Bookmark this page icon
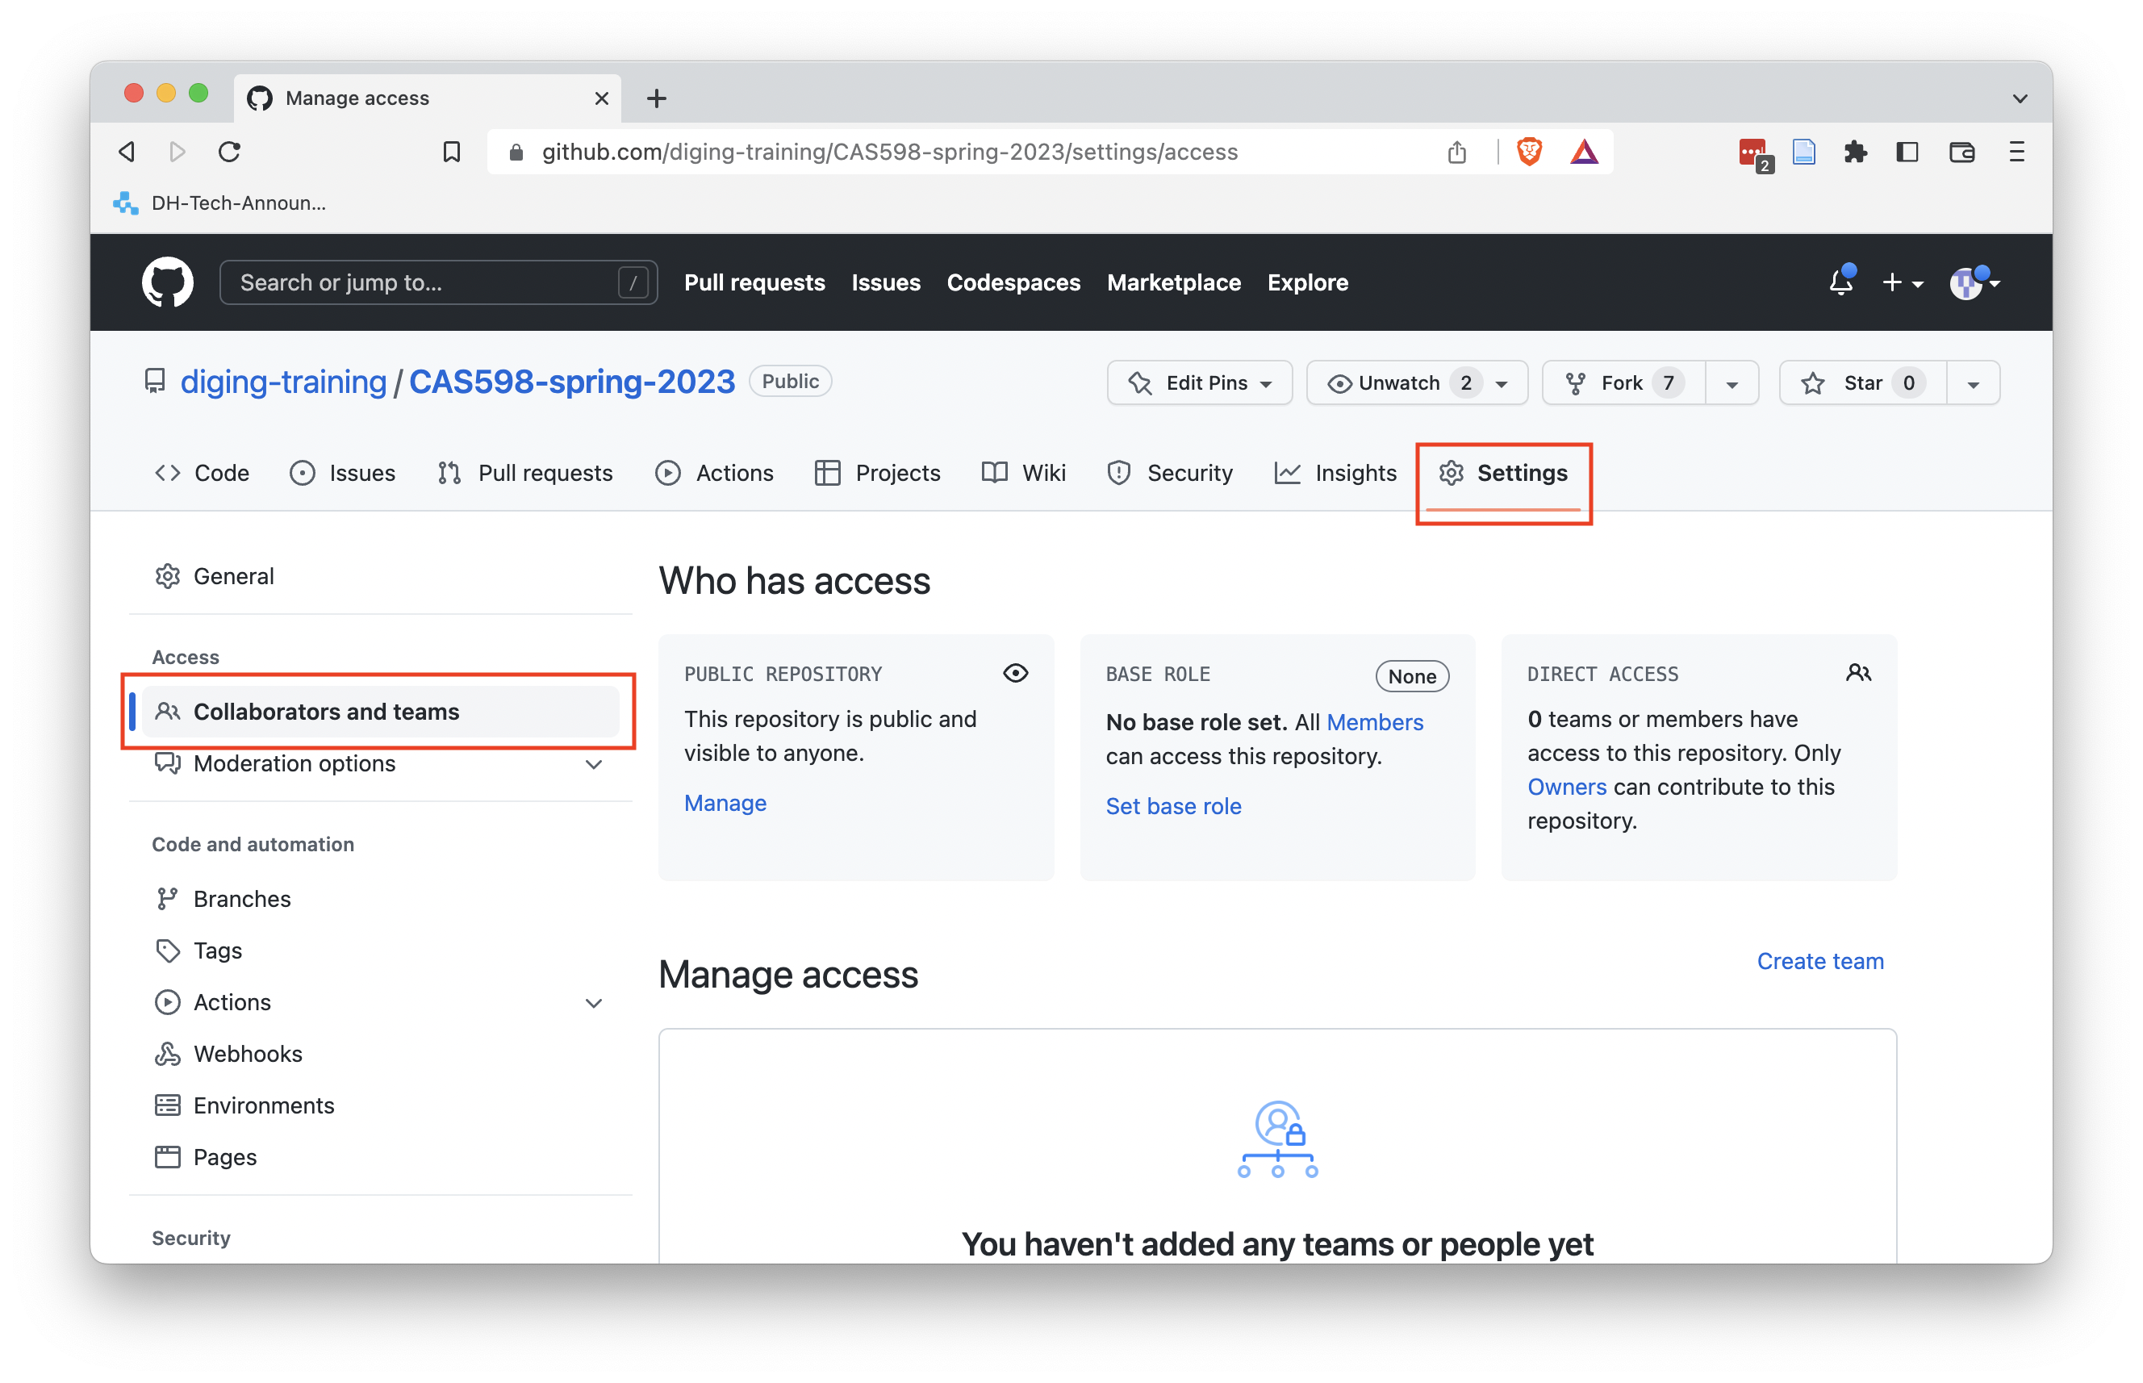The image size is (2143, 1383). (452, 152)
